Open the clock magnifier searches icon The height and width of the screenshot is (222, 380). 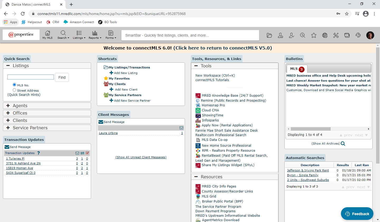coord(302,35)
